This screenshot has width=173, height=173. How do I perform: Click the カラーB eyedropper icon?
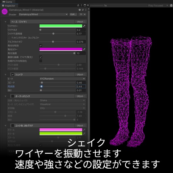coord(84,134)
